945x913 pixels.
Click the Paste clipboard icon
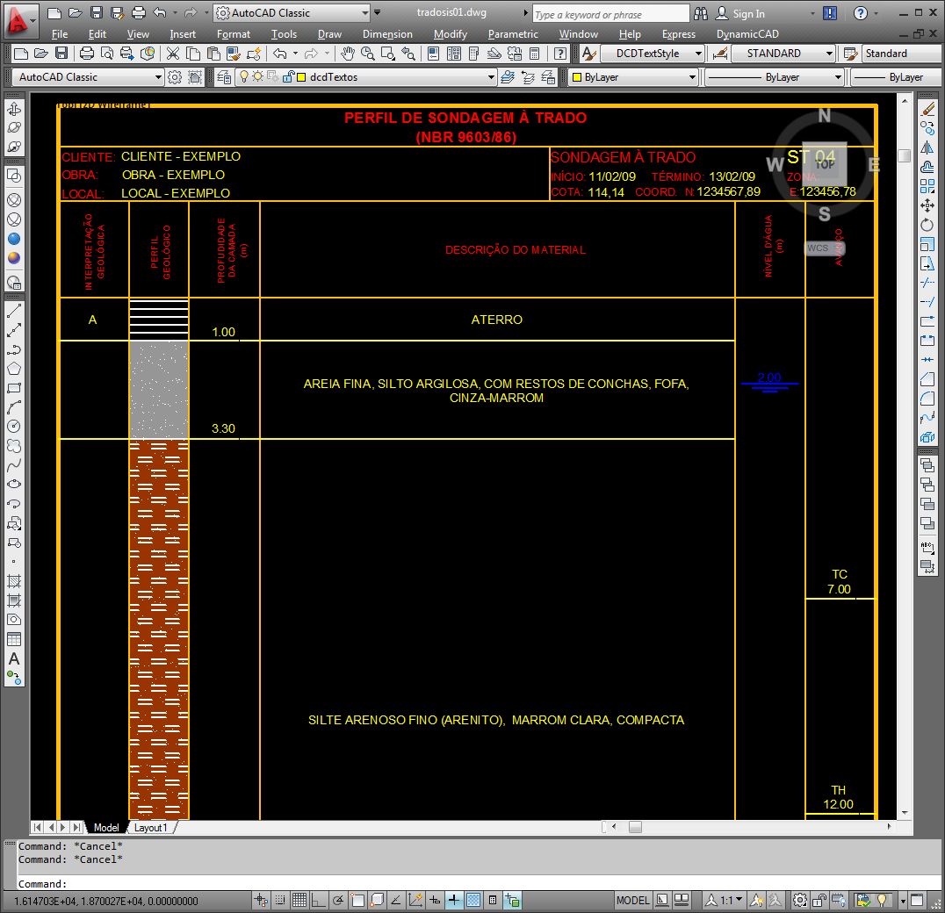(x=213, y=54)
